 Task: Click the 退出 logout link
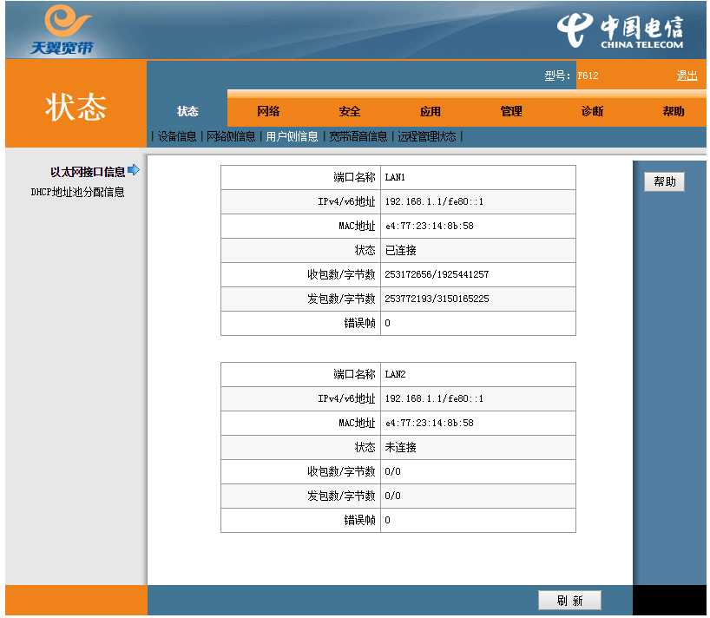point(687,76)
